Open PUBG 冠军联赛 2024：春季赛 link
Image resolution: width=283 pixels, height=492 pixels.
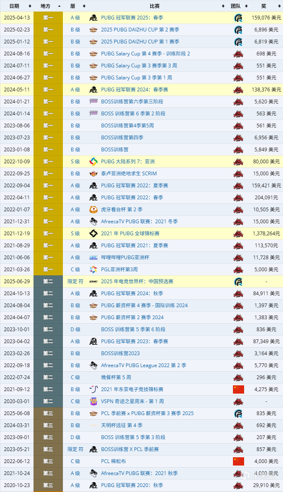coord(134,90)
